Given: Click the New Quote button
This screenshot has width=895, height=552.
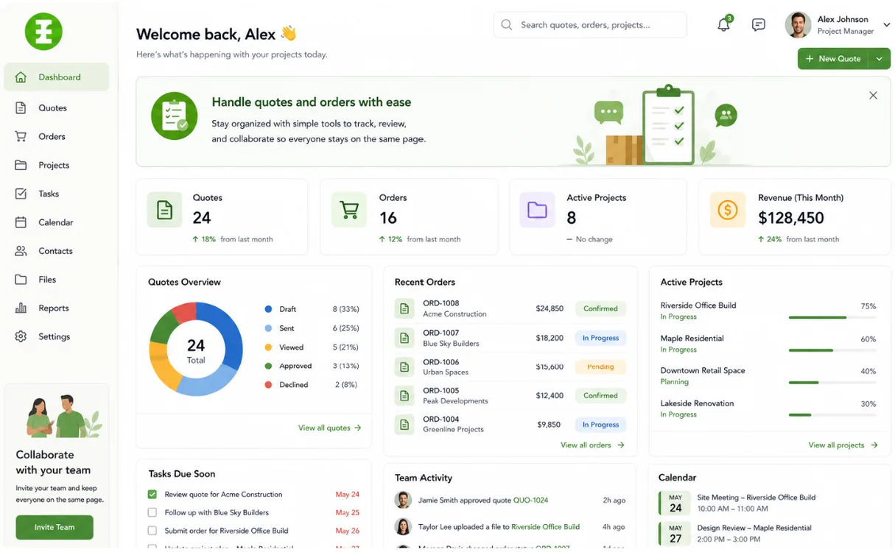Looking at the screenshot, I should pyautogui.click(x=833, y=59).
